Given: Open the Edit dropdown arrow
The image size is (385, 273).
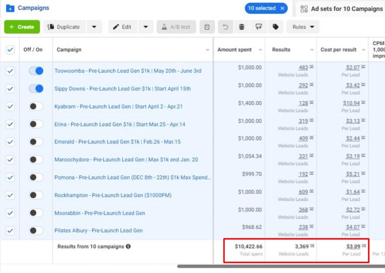Looking at the screenshot, I should tap(146, 27).
